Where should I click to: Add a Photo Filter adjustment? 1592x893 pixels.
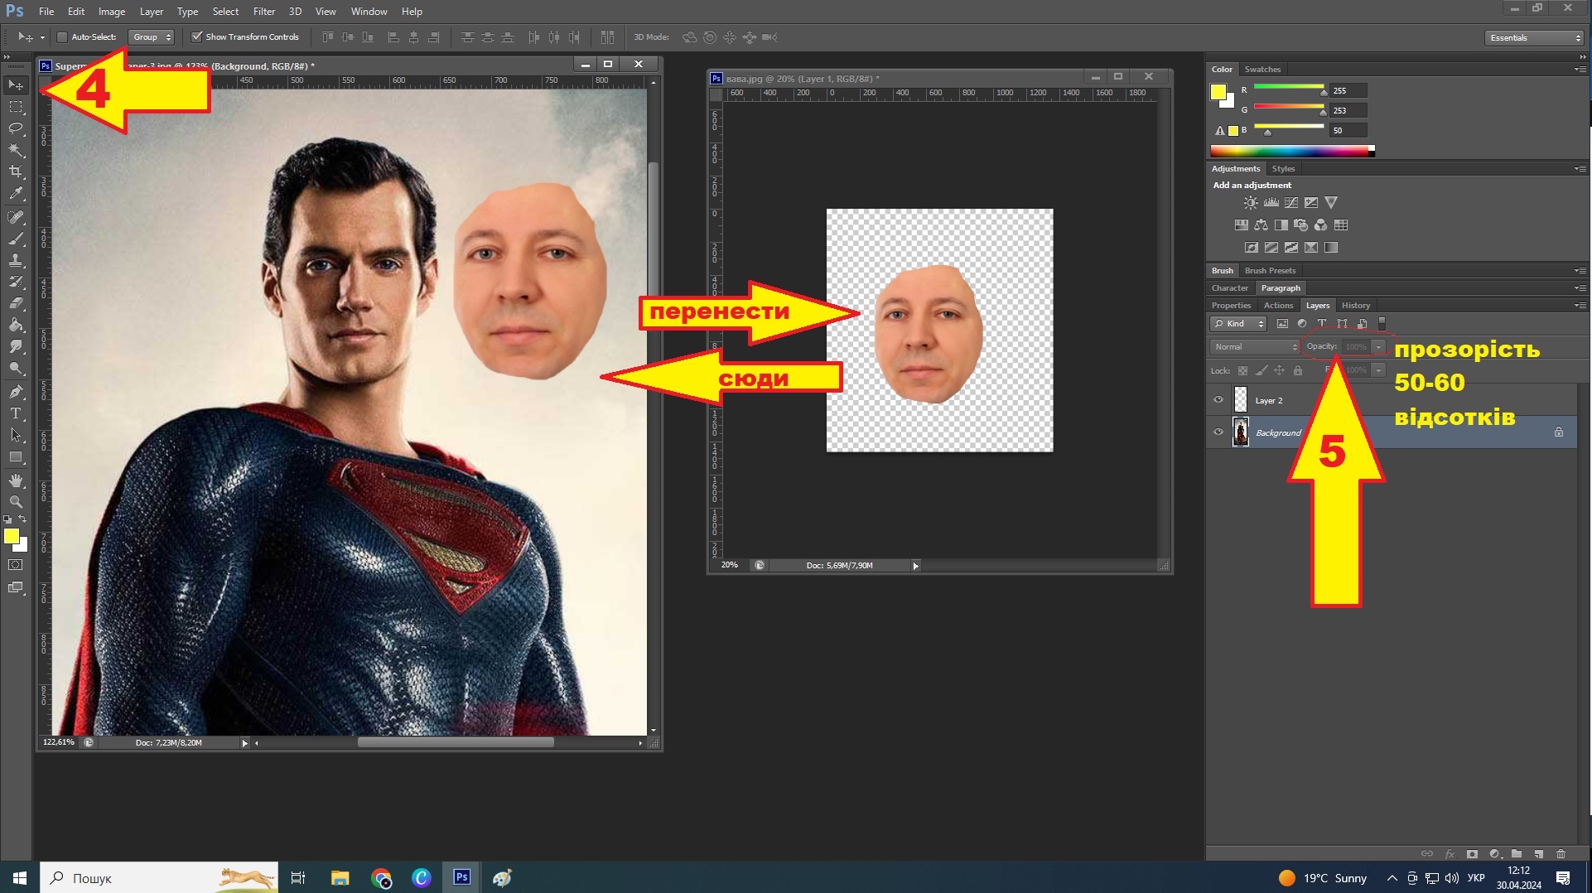(1300, 225)
